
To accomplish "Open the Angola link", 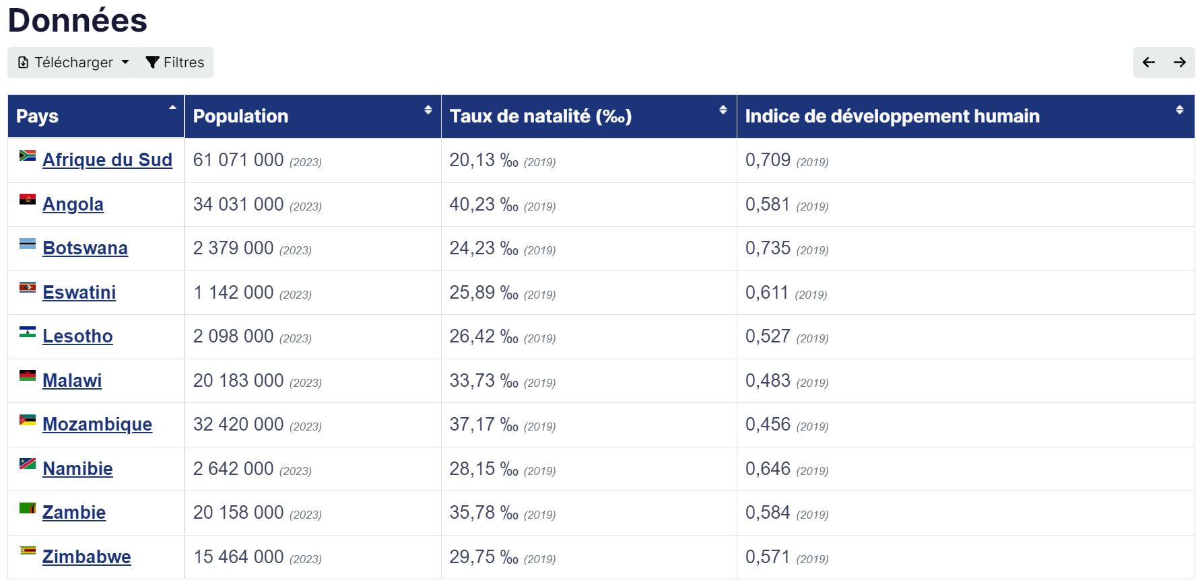I will click(73, 205).
